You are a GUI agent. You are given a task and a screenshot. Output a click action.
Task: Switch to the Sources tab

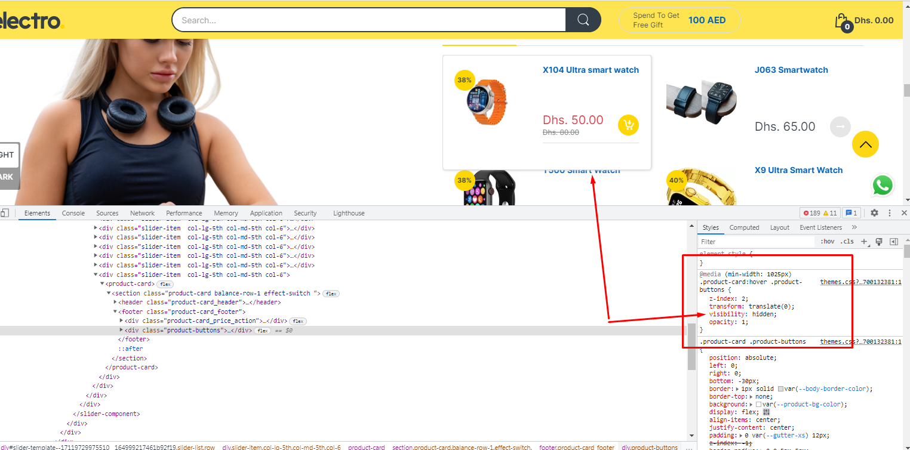(107, 213)
